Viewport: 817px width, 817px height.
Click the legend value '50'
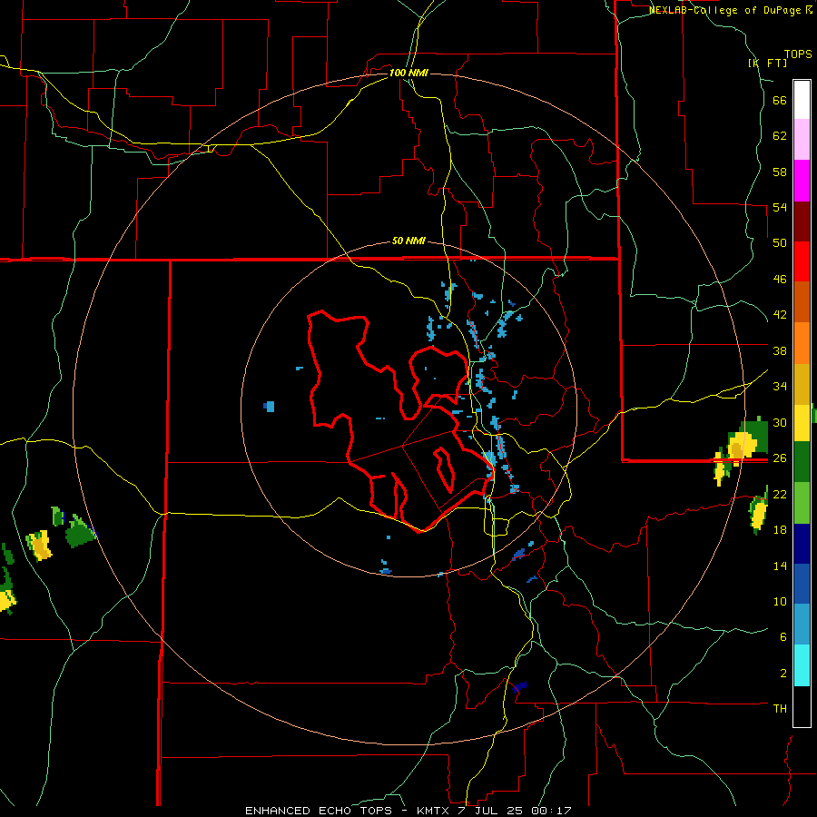point(780,242)
